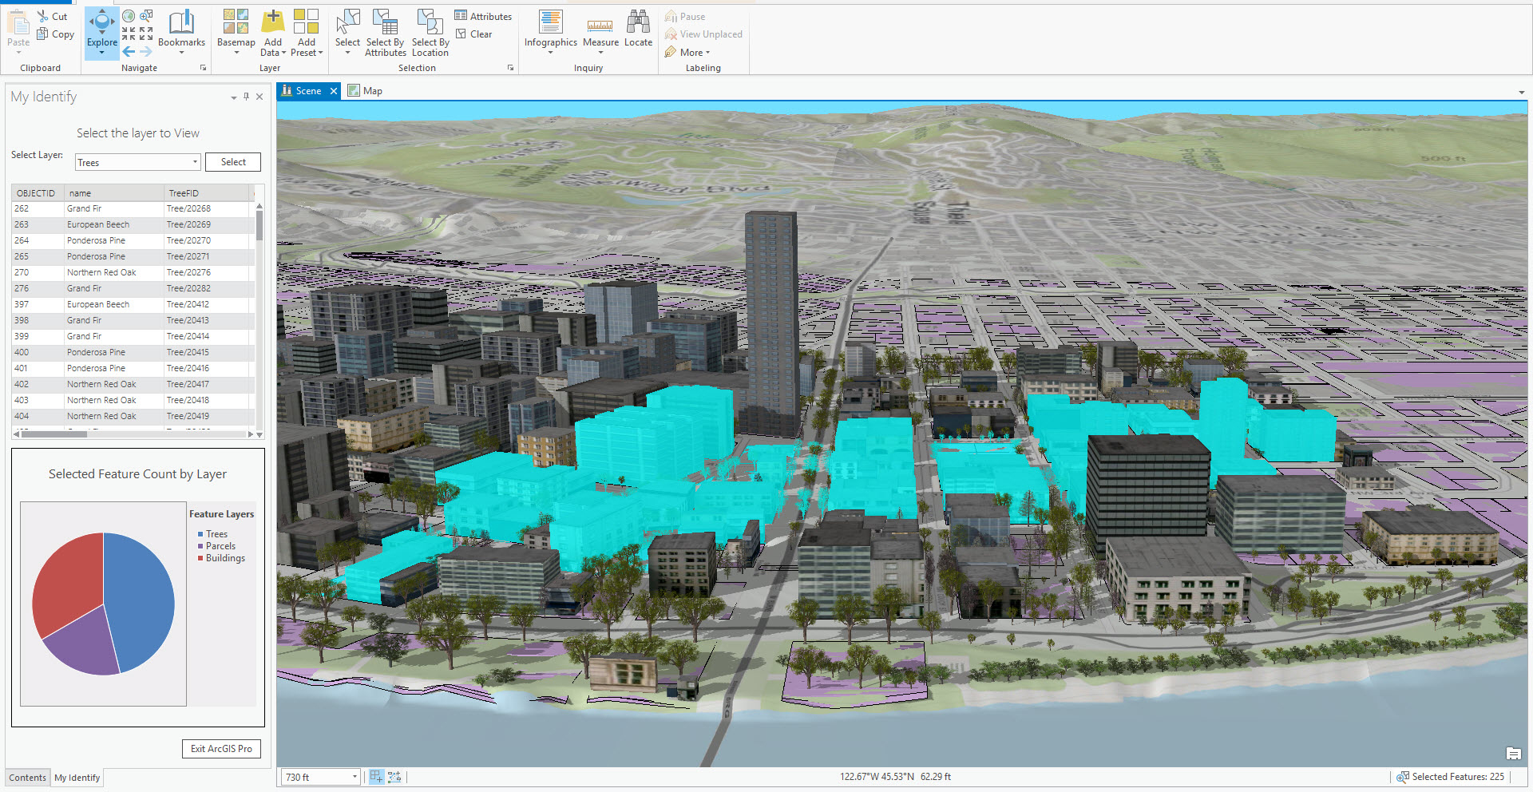Click the Exit ArcGIS Pro button
The width and height of the screenshot is (1533, 792).
[221, 749]
